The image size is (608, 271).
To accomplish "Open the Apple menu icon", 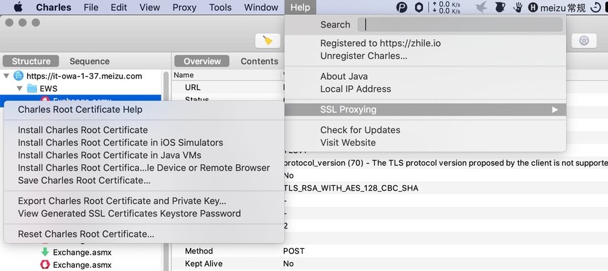I will pyautogui.click(x=18, y=7).
